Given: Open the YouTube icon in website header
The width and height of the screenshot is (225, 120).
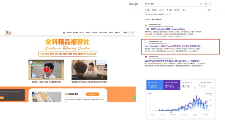Looking at the screenshot, I should (x=125, y=32).
